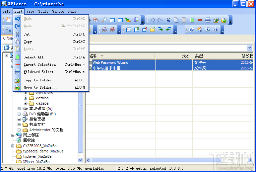This screenshot has width=256, height=172.
Task: Click the file list horizontal scrollbar left arrow
Action: 88,160
